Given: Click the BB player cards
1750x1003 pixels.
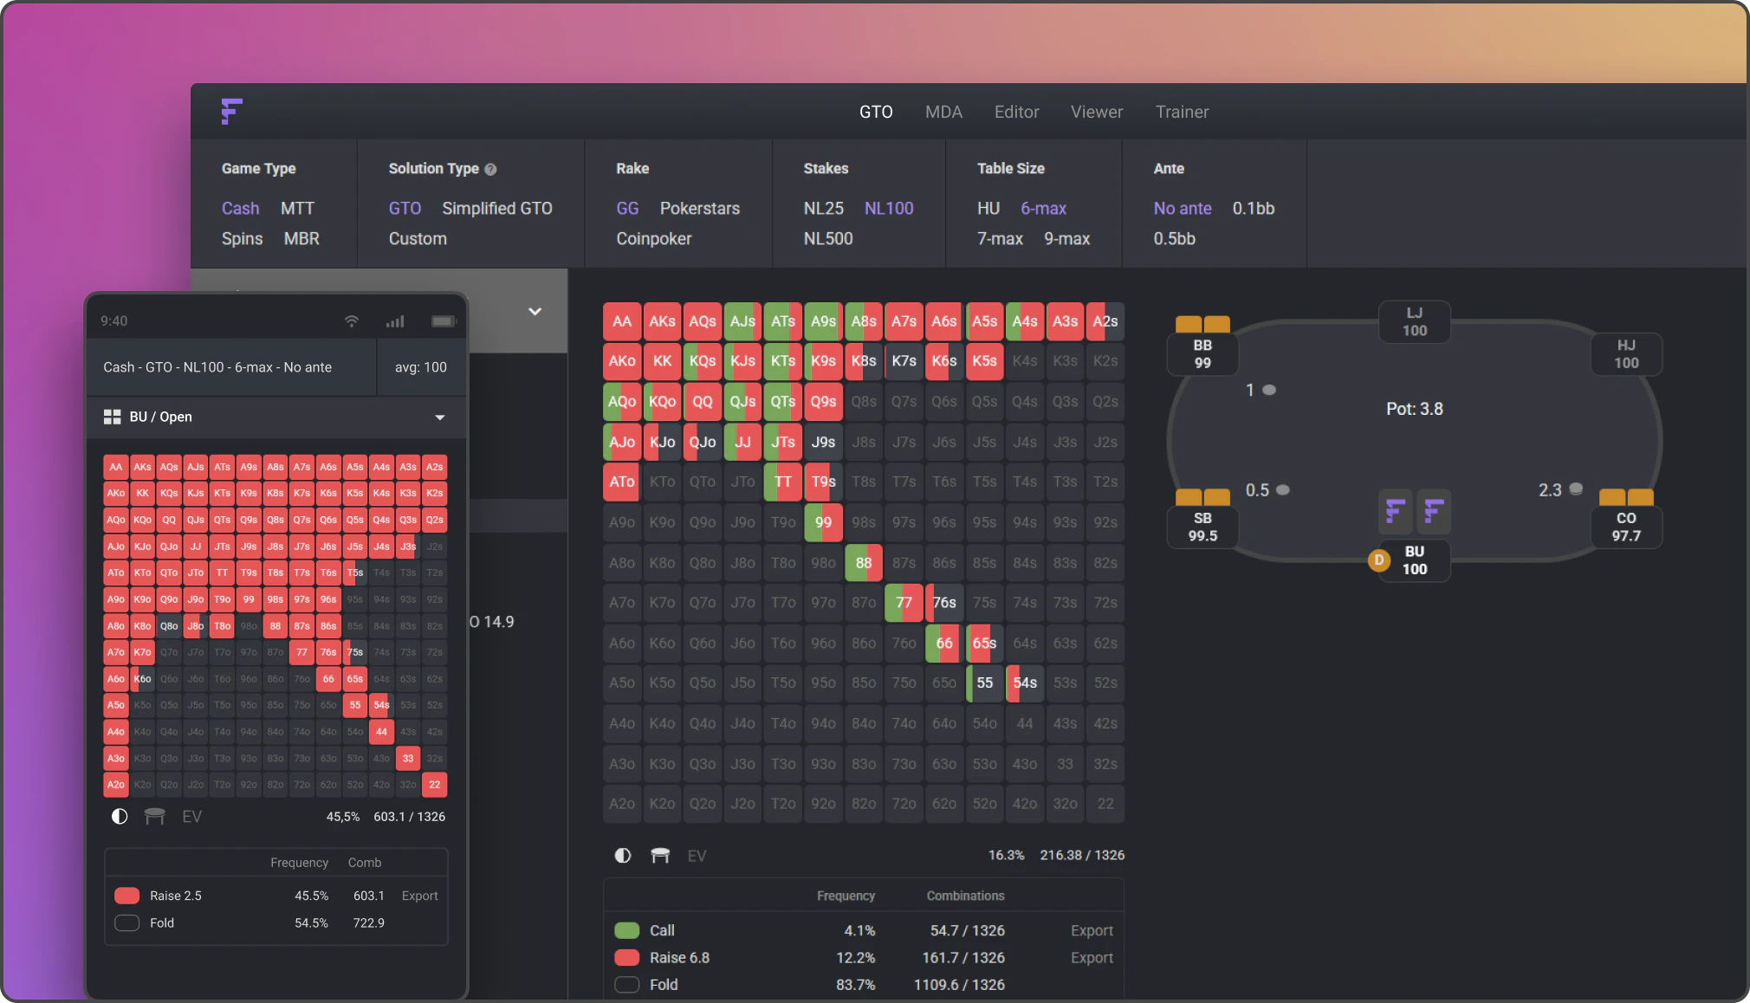Looking at the screenshot, I should pyautogui.click(x=1202, y=325).
